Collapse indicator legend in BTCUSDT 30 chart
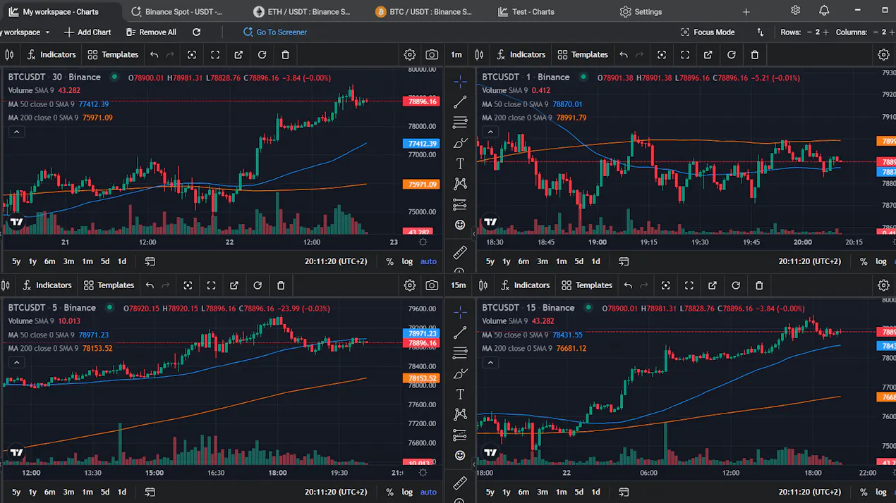The image size is (896, 503). [16, 132]
